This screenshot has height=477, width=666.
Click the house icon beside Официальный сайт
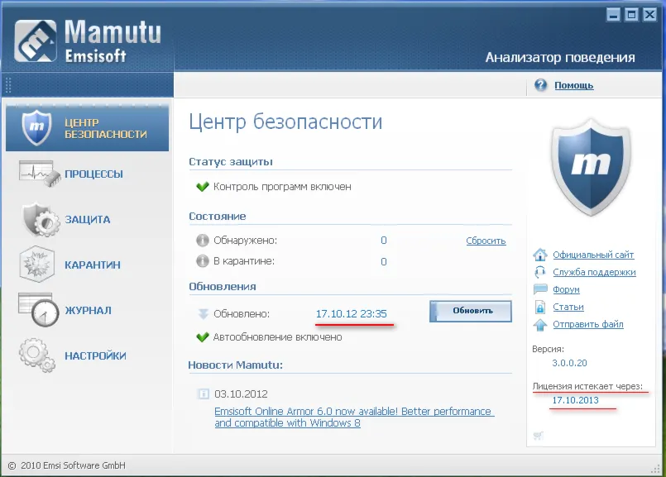[x=540, y=255]
